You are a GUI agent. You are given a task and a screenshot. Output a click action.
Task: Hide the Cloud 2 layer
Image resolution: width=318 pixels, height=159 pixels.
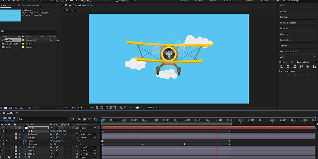pyautogui.click(x=1, y=151)
